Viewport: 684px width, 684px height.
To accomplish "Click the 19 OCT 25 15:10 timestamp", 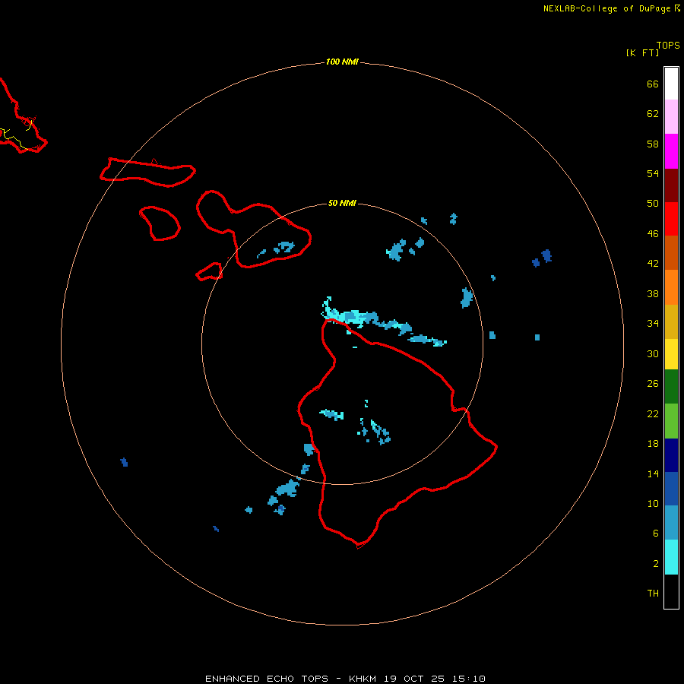I will pyautogui.click(x=435, y=679).
